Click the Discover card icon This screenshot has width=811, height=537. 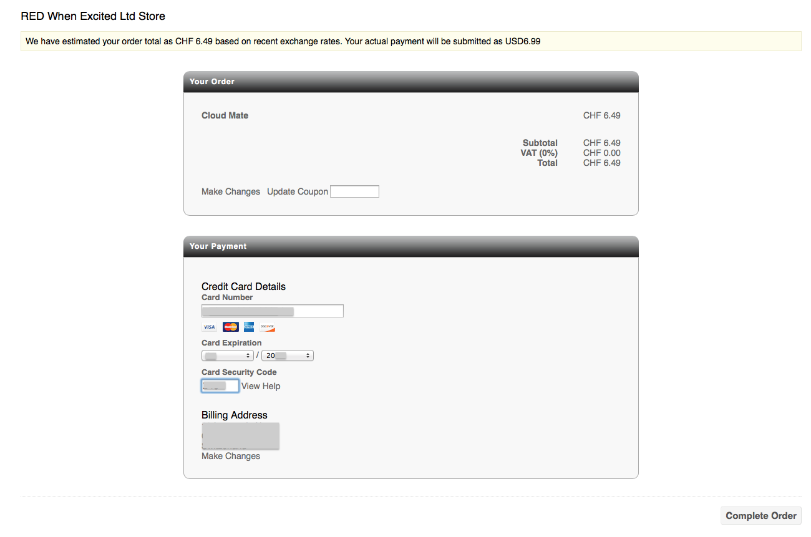pyautogui.click(x=268, y=327)
